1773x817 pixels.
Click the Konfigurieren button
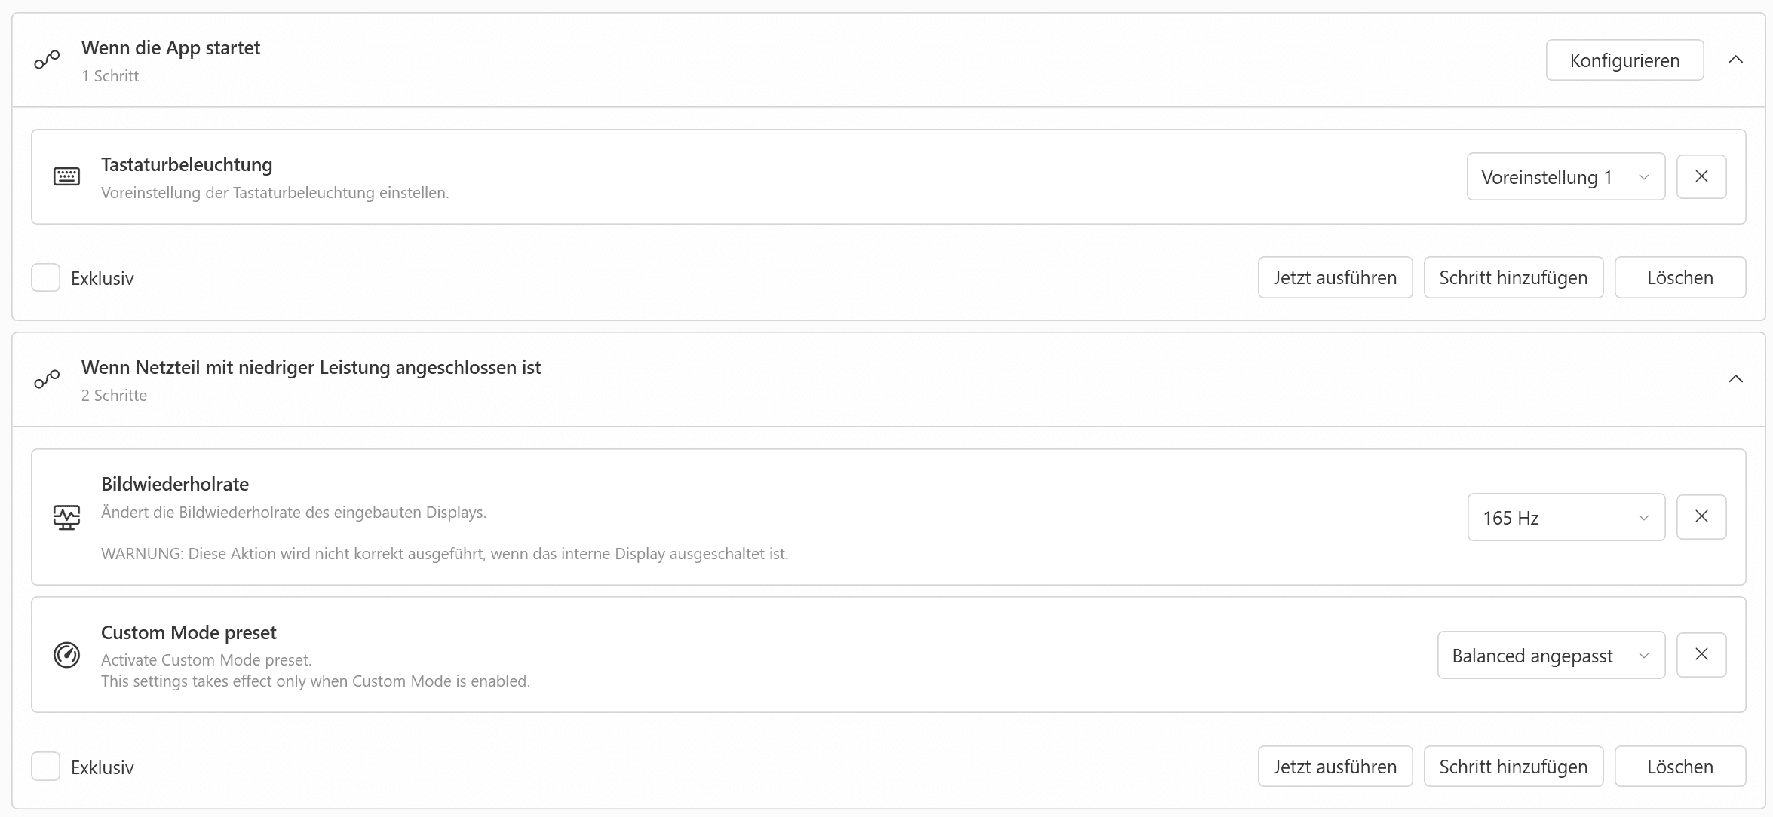(x=1624, y=60)
